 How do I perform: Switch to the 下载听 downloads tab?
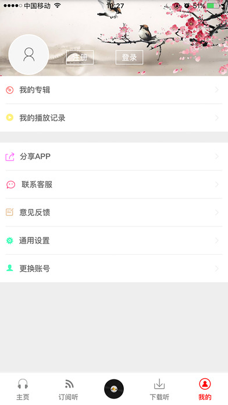coord(159,389)
